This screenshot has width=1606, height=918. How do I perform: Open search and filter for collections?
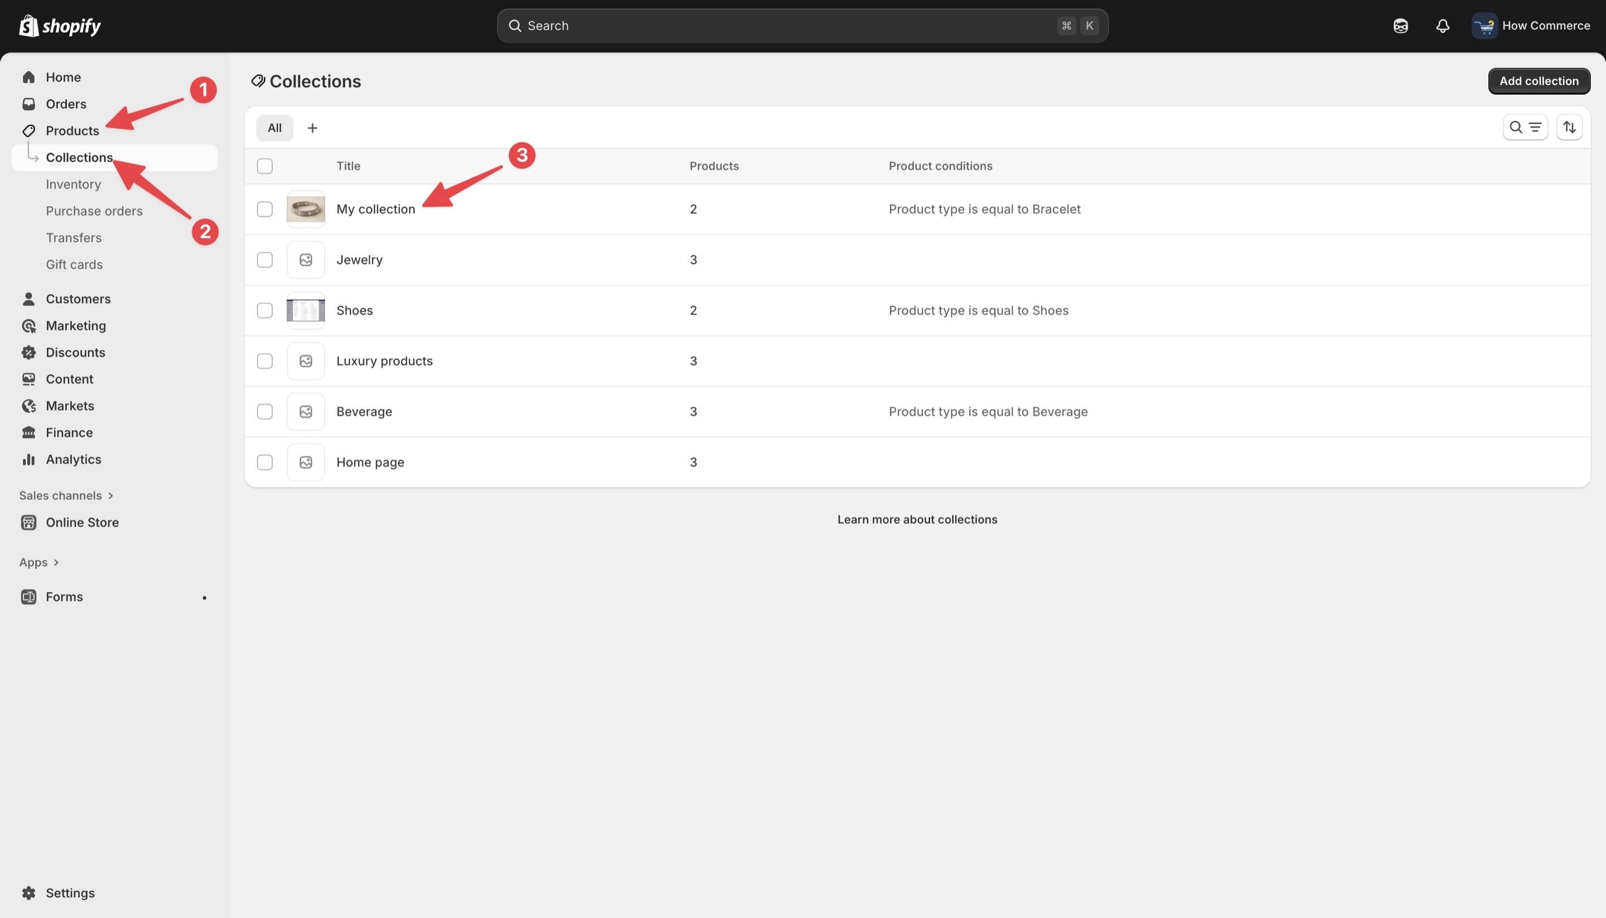click(x=1525, y=127)
